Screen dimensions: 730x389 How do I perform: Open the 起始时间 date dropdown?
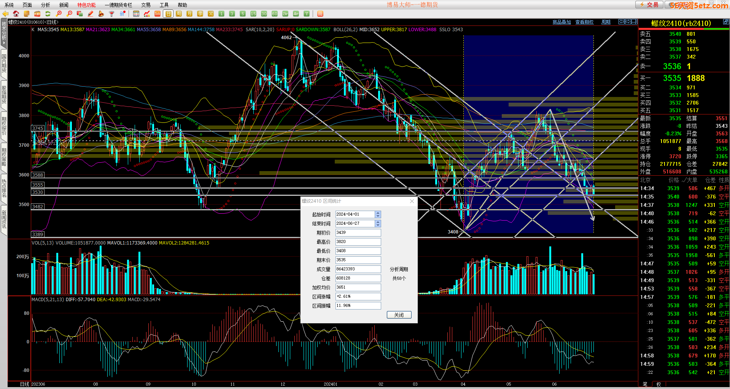click(x=378, y=214)
